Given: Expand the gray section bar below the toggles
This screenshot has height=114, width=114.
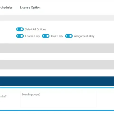Looking at the screenshot, I should (x=57, y=48).
